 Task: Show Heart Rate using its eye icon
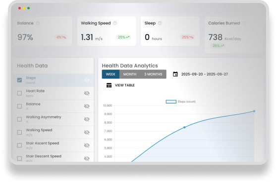[87, 93]
